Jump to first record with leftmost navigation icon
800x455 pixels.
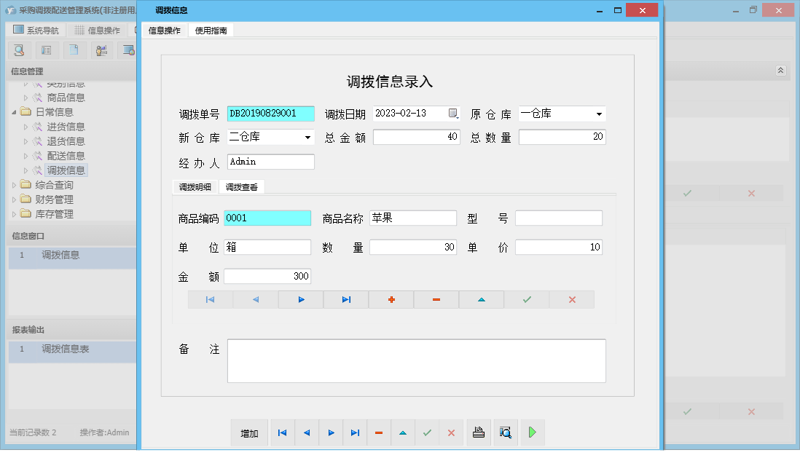pyautogui.click(x=210, y=299)
